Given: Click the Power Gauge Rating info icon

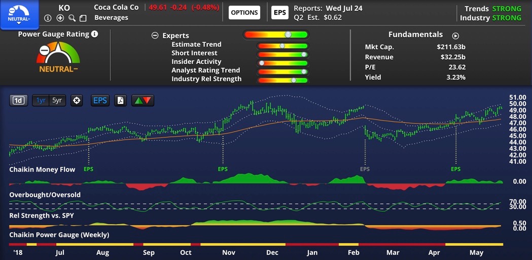Looking at the screenshot, I should pyautogui.click(x=95, y=34).
